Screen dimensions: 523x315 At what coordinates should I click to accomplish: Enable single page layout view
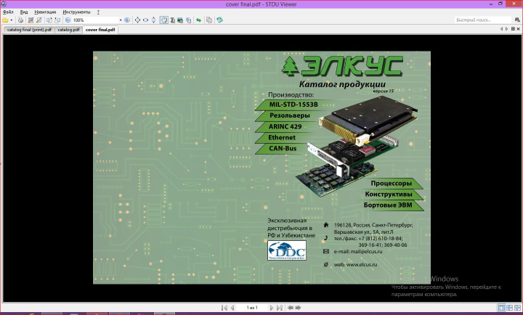coord(501,307)
